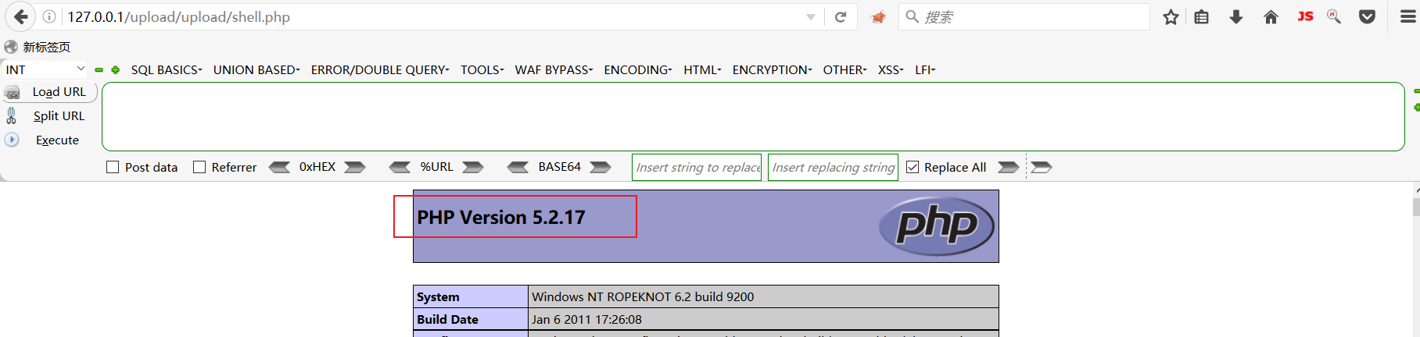The image size is (1420, 337).
Task: Focus the Insert string to replace field
Action: (x=697, y=167)
